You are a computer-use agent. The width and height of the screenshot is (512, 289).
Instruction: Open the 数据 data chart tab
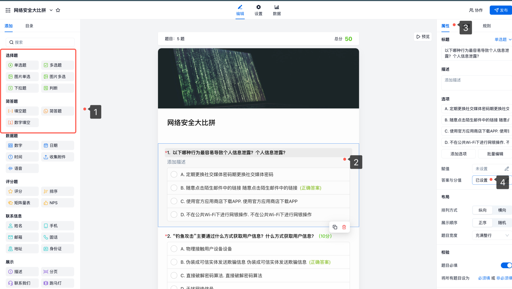(277, 10)
